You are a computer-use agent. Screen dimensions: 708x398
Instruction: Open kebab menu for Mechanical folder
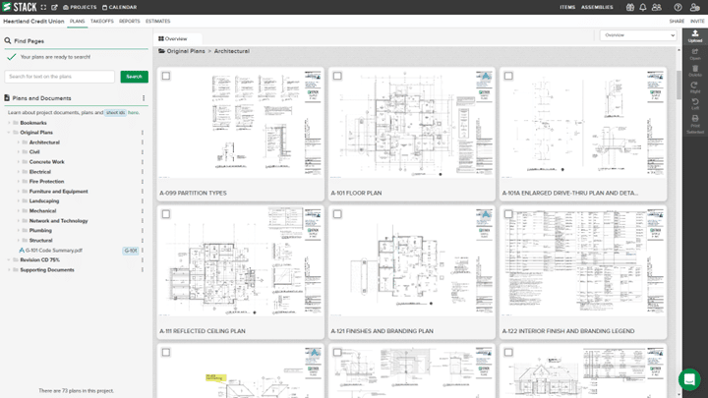[143, 211]
